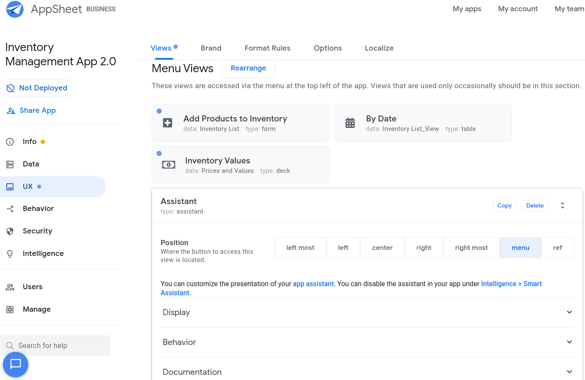The height and width of the screenshot is (380, 585).
Task: Switch to the Views tab
Action: click(161, 48)
